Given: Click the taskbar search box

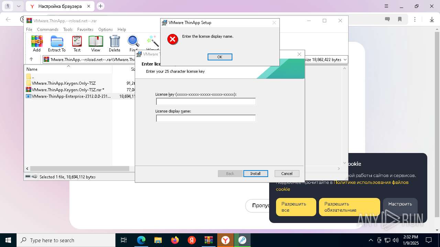Looking at the screenshot, I should 66,240.
